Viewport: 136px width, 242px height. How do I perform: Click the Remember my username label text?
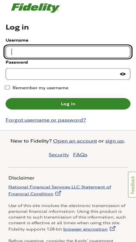pyautogui.click(x=40, y=88)
